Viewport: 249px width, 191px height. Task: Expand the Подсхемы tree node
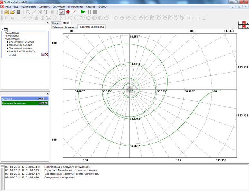click(5, 36)
